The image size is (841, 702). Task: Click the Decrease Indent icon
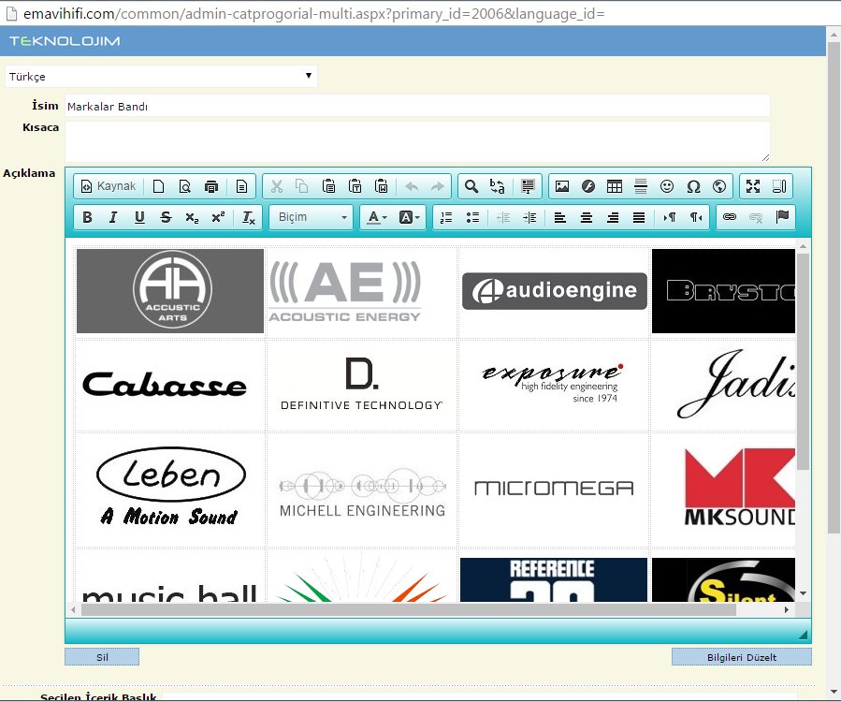tap(503, 217)
